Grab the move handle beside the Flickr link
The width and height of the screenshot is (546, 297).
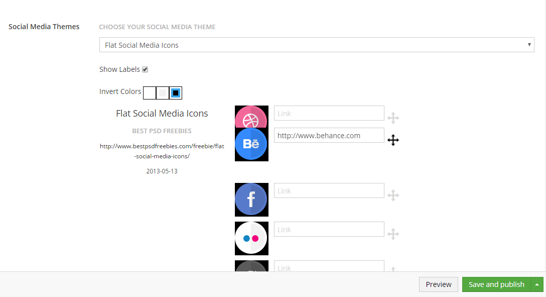(393, 234)
